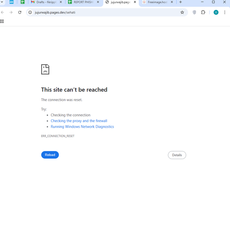Click the sad page error icon

click(45, 69)
